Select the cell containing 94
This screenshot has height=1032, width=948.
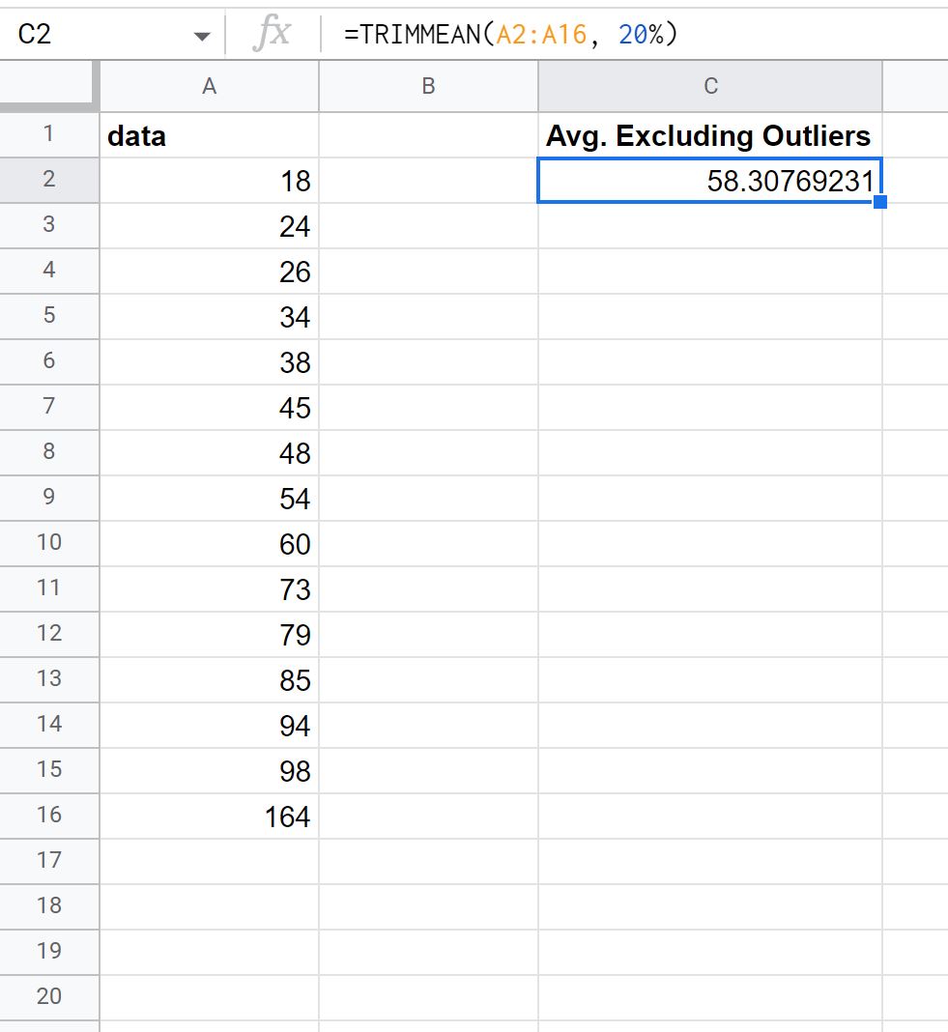click(x=210, y=726)
